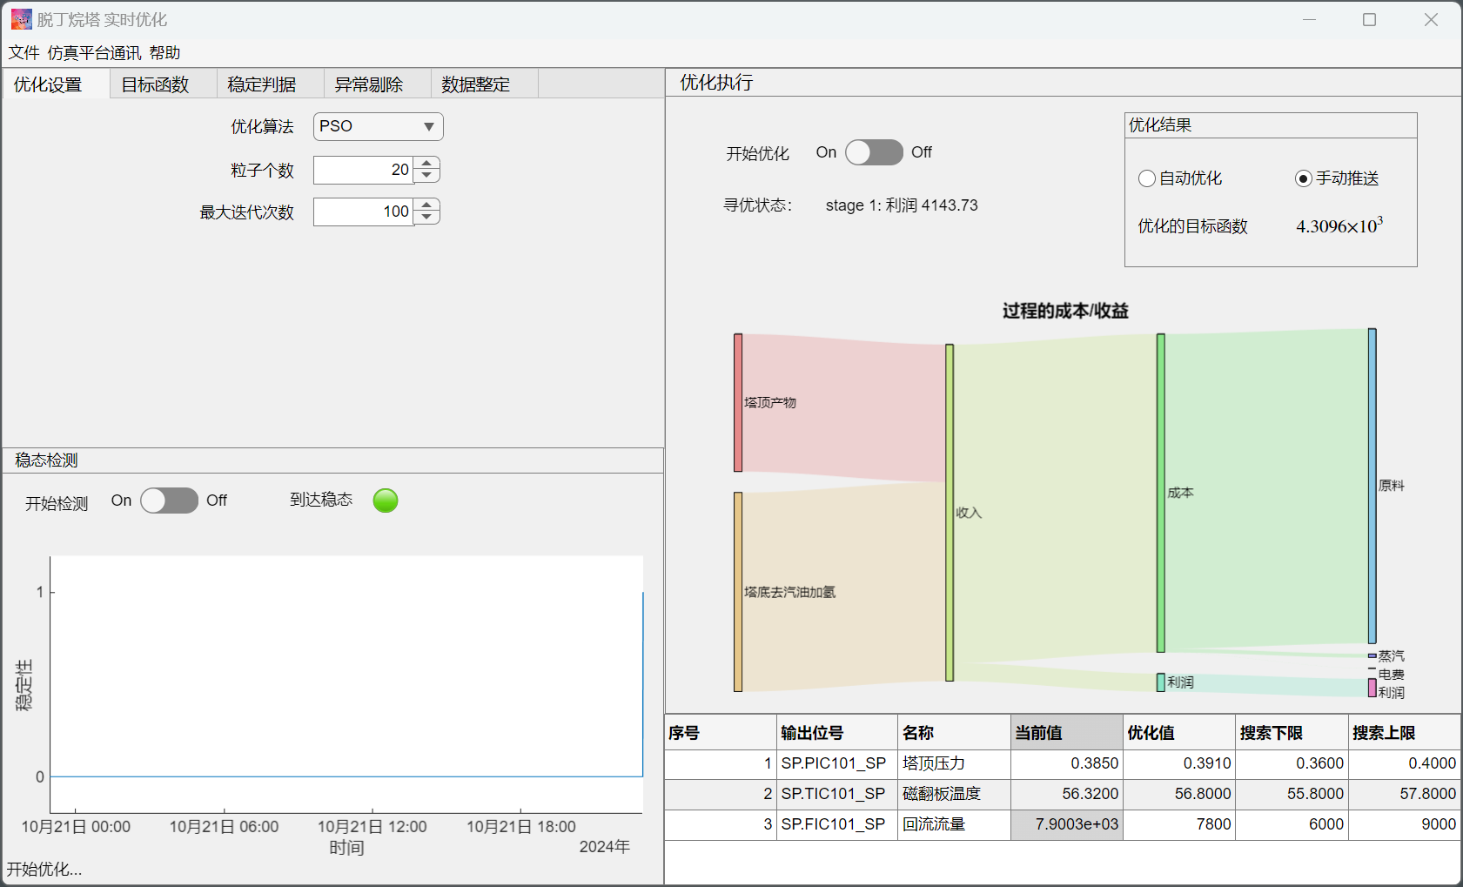Select the 手动推送 radio button
This screenshot has width=1463, height=887.
(x=1303, y=178)
